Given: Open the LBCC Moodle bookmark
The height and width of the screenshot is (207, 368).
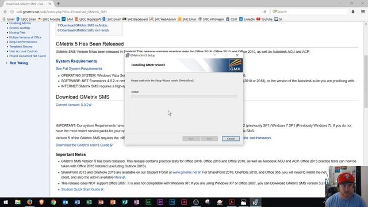Looking at the screenshot, I should click(49, 19).
